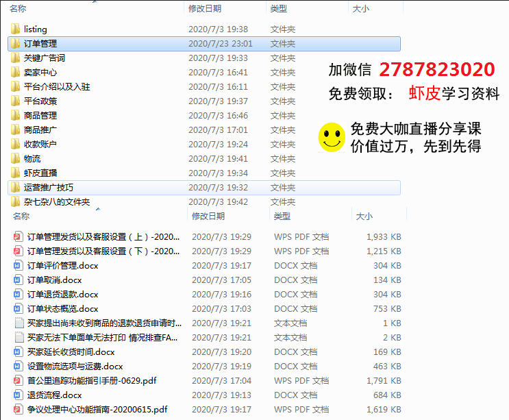Select the folder name 虾皮直播
This screenshot has height=420, width=509.
pyautogui.click(x=40, y=173)
